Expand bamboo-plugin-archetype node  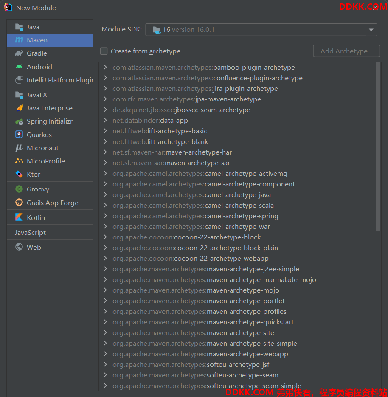106,68
